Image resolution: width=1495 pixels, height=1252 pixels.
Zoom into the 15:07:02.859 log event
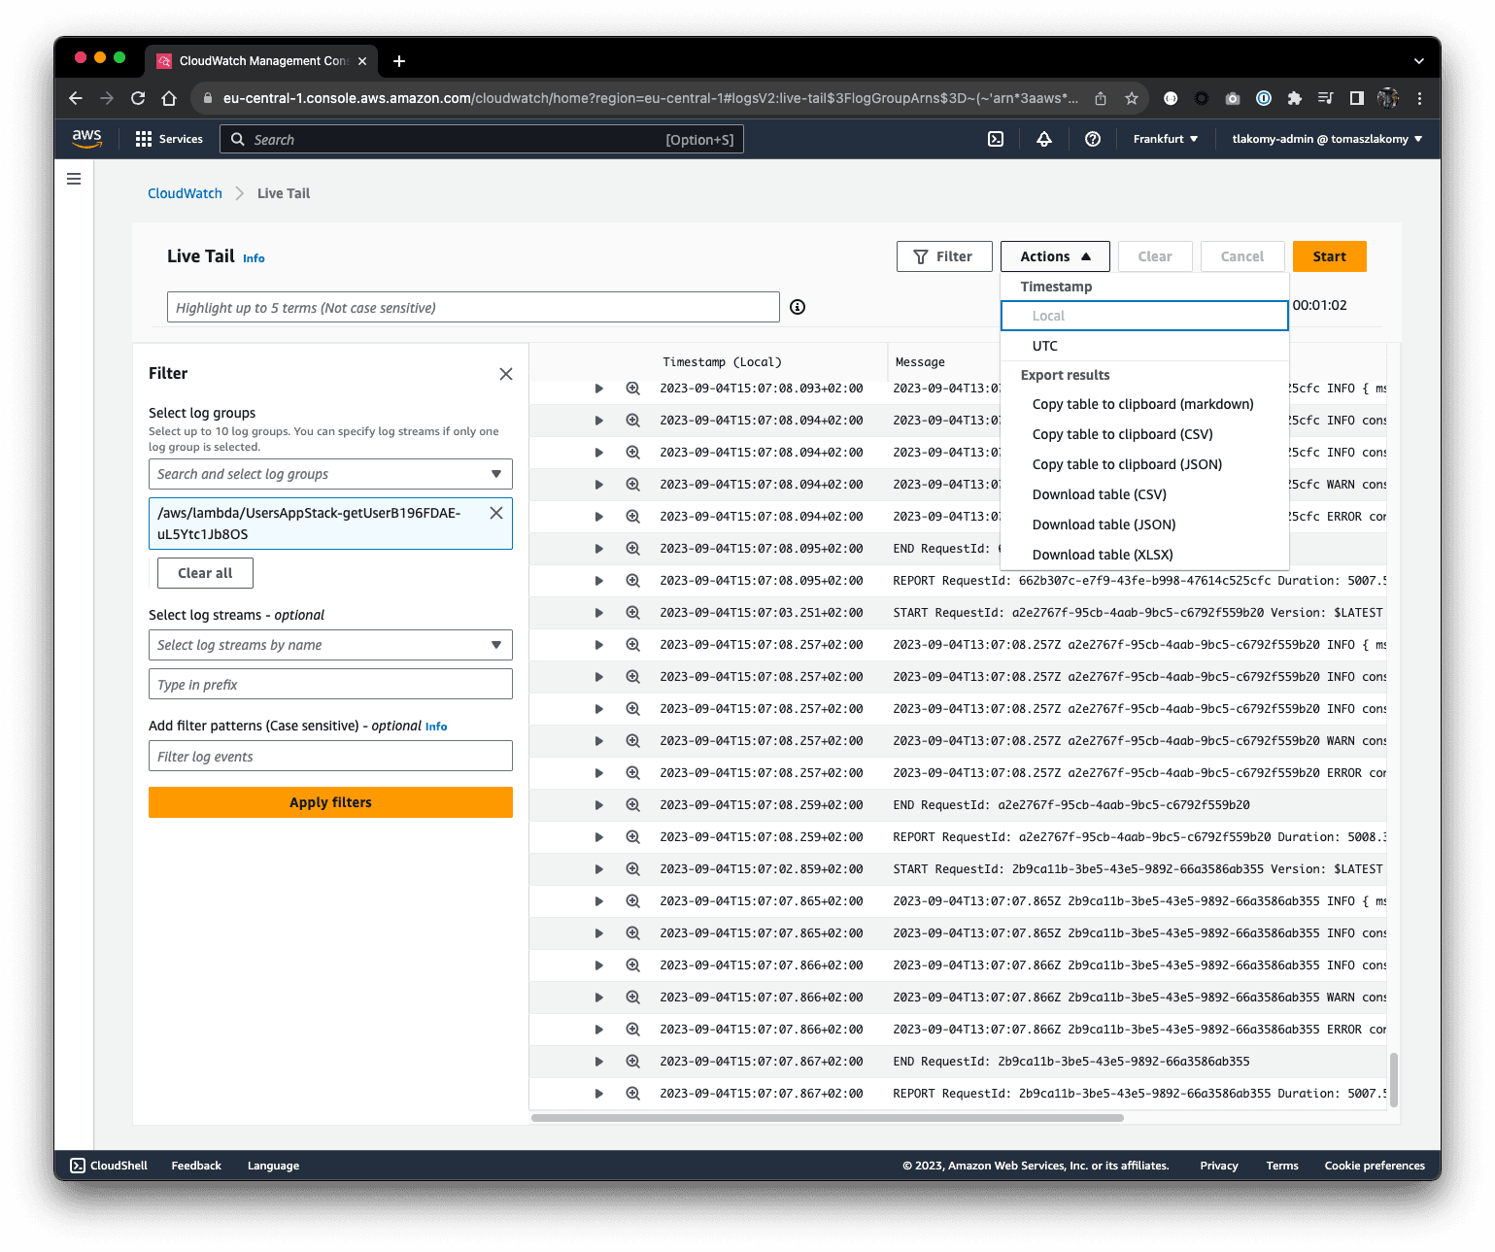pyautogui.click(x=632, y=869)
